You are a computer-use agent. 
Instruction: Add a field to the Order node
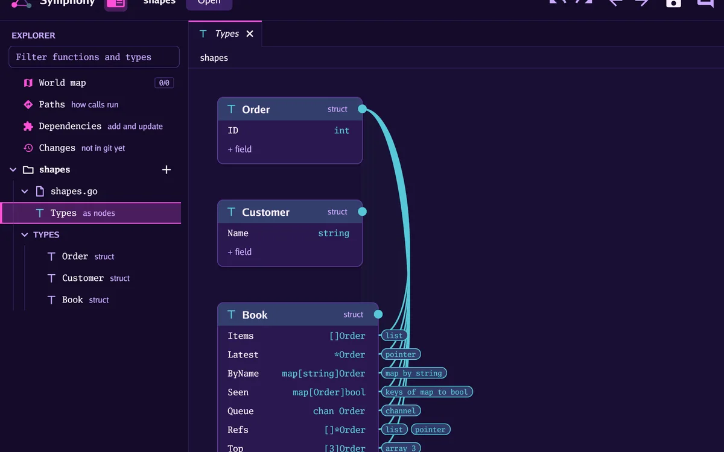point(240,149)
